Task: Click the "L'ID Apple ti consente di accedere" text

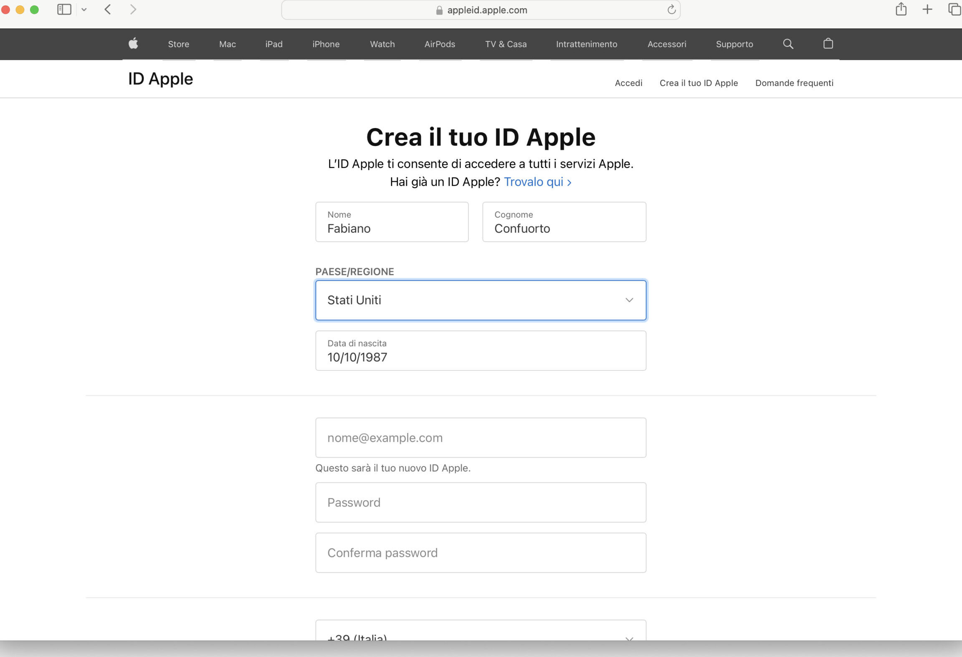Action: click(481, 164)
